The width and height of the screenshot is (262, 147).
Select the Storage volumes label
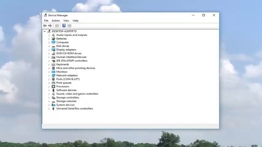[x=66, y=101]
